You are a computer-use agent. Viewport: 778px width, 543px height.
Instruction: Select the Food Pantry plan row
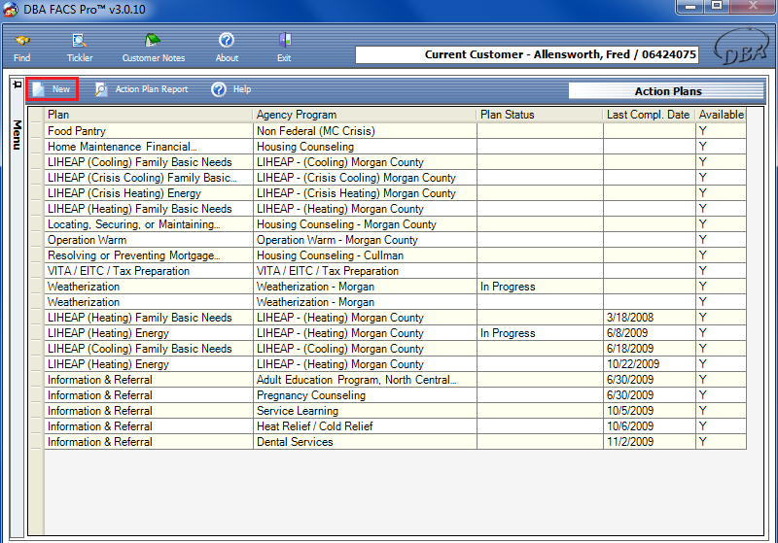tap(148, 131)
